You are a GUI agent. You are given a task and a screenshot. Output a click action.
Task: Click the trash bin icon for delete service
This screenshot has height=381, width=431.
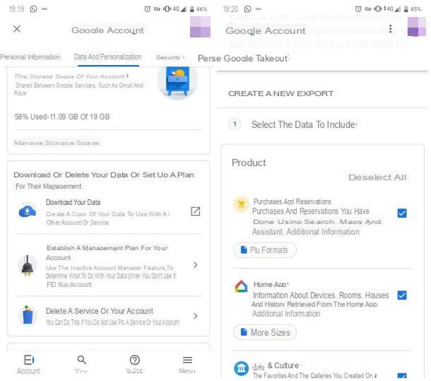pos(28,315)
